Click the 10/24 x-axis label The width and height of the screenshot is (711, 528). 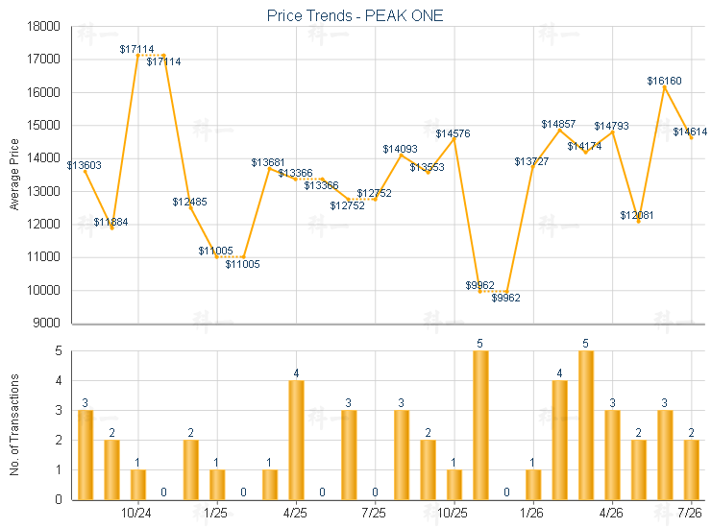(136, 513)
